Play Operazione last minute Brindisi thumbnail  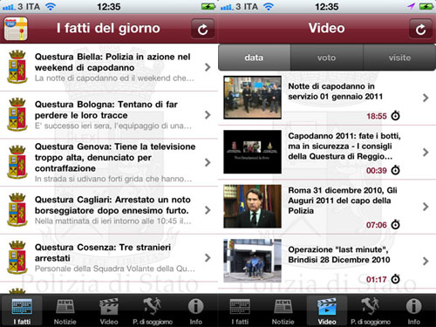click(252, 261)
